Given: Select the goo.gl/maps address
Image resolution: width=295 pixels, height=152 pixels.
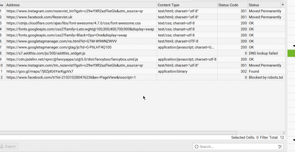Looking at the screenshot, I should coord(40,72).
